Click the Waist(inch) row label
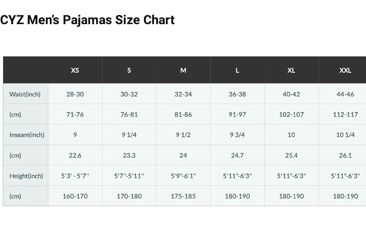366x226 pixels. 25,95
